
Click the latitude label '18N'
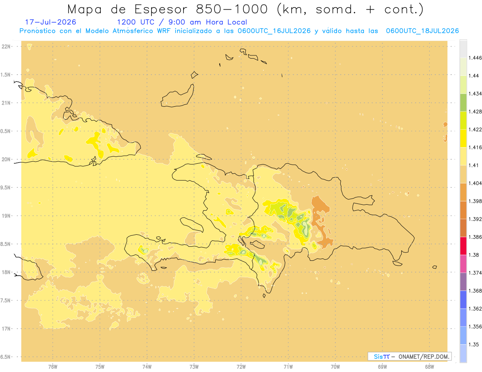point(6,272)
